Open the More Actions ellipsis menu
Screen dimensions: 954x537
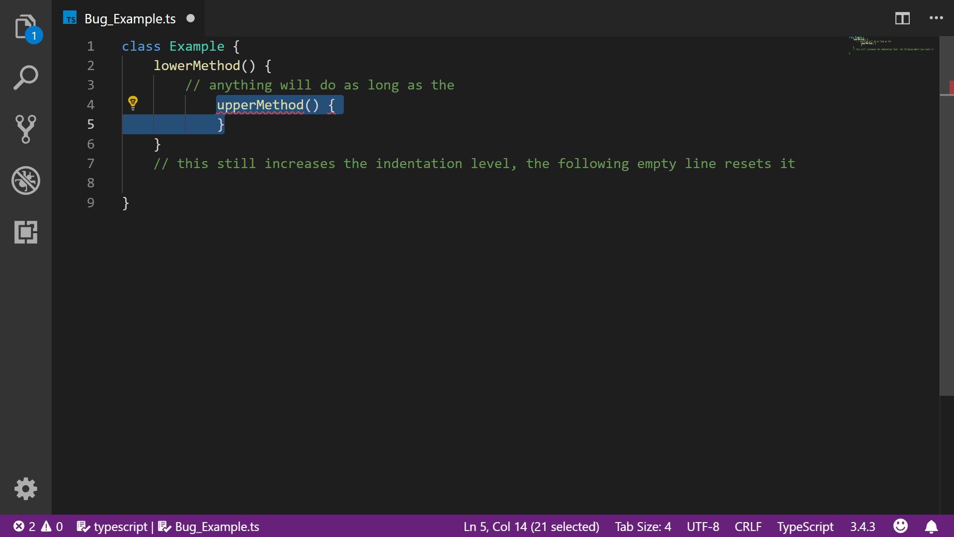[936, 18]
